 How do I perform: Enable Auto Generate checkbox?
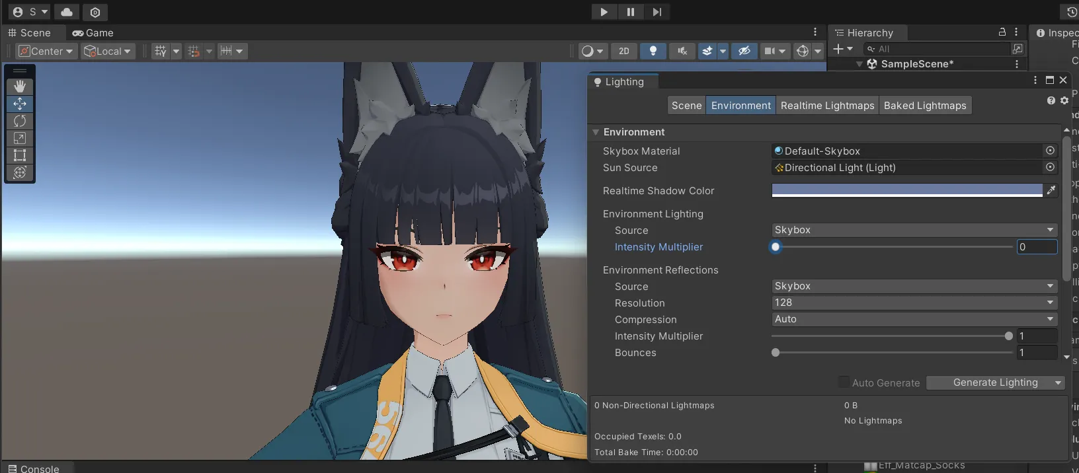tap(844, 382)
